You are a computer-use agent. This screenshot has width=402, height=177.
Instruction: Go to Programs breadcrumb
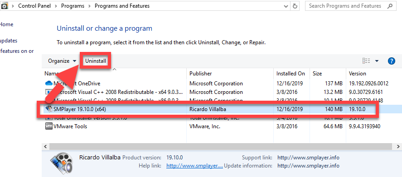73,5
